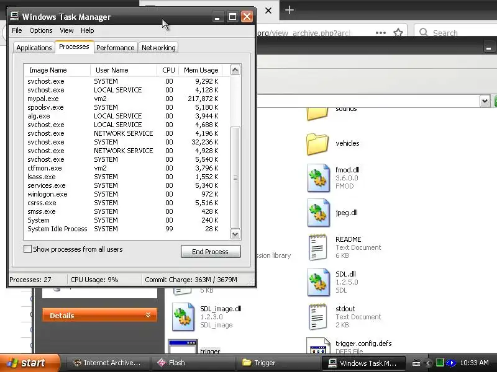The height and width of the screenshot is (372, 497).
Task: Click the Details panel header label
Action: pos(62,316)
